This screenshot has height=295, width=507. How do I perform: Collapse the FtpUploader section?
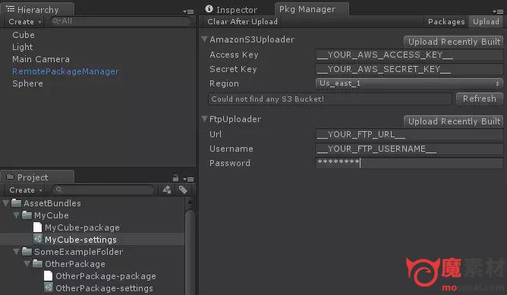click(x=204, y=119)
